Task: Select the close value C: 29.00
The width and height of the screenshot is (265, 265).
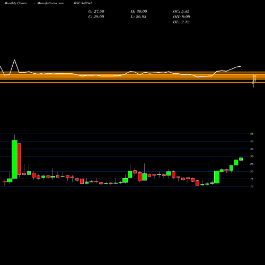Action: [96, 17]
